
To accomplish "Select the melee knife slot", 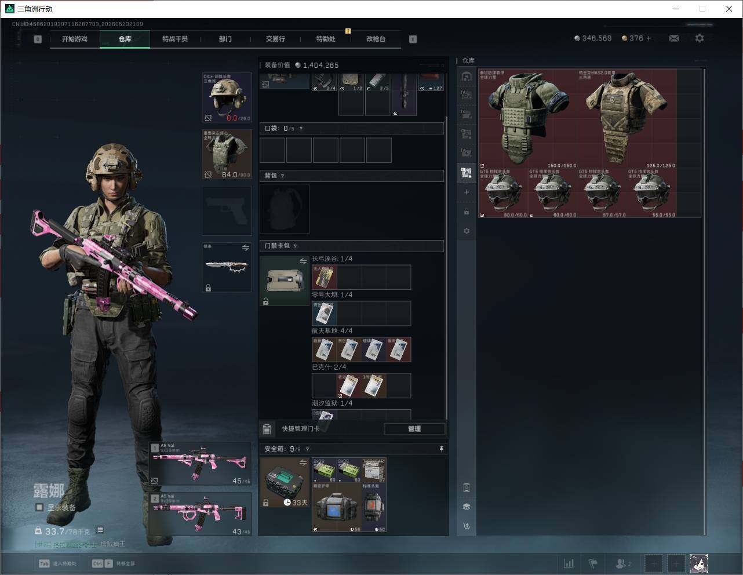I will click(x=227, y=268).
